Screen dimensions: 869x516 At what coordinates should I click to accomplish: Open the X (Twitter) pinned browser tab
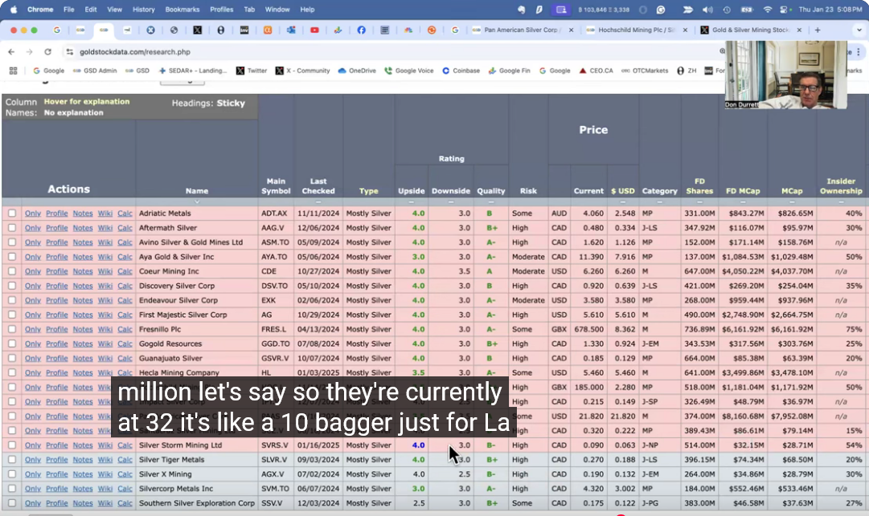197,30
